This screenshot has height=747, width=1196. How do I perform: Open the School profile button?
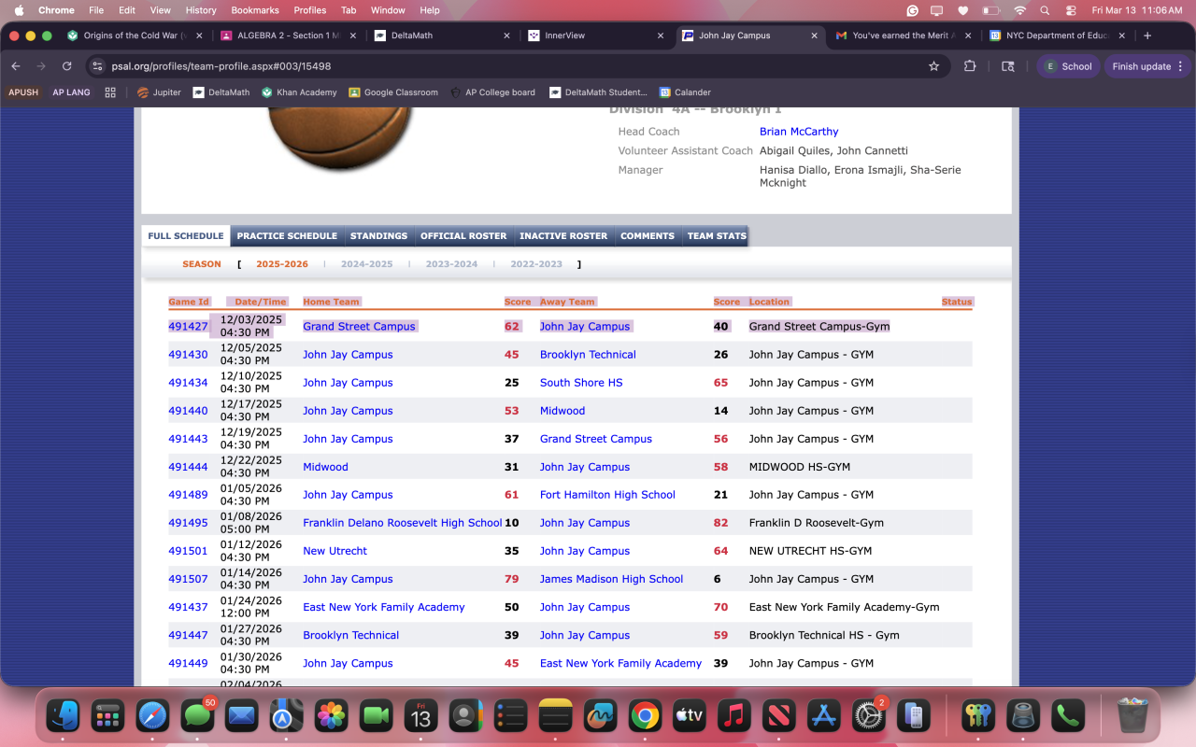click(1068, 66)
